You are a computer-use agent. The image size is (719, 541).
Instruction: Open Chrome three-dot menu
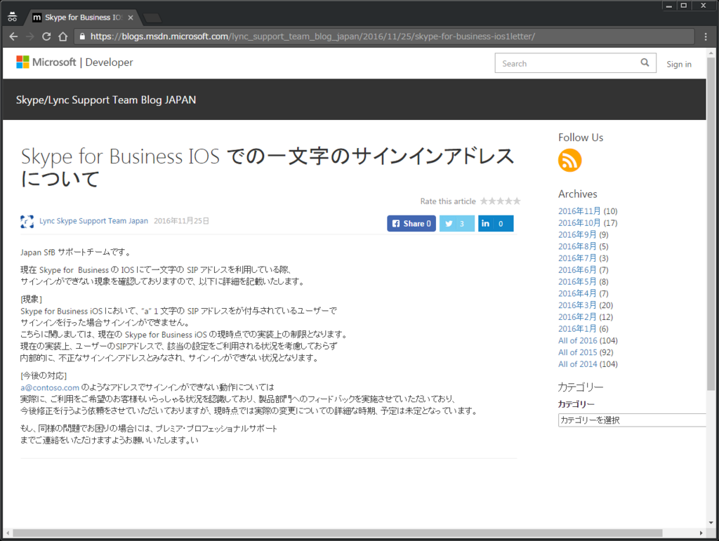point(706,36)
